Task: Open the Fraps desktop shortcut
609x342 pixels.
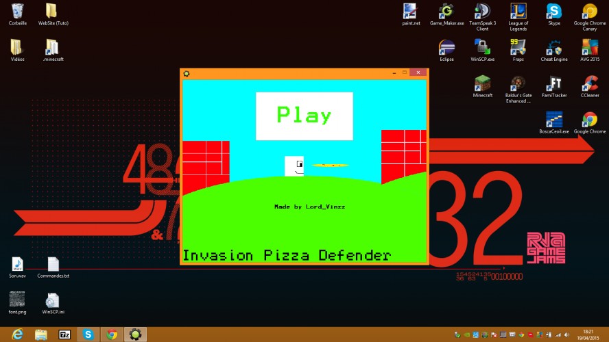Action: pyautogui.click(x=518, y=51)
